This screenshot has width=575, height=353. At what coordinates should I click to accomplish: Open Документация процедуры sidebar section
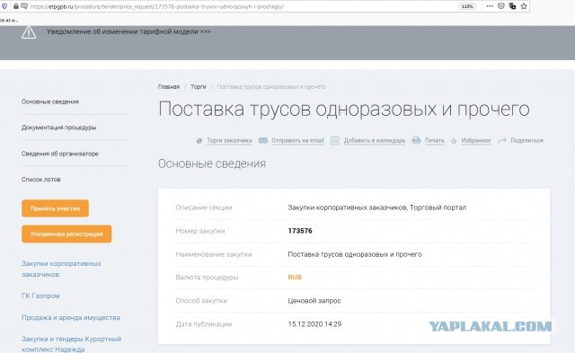point(58,128)
